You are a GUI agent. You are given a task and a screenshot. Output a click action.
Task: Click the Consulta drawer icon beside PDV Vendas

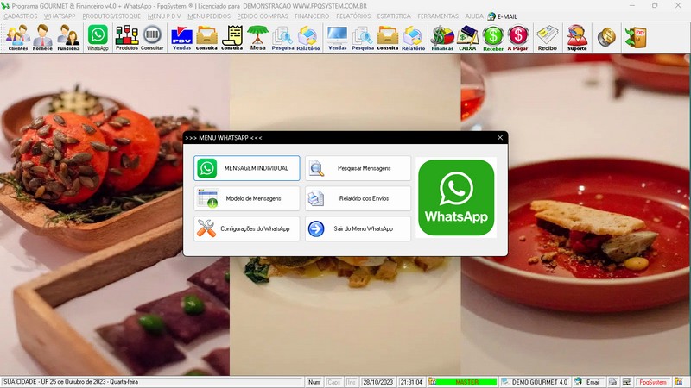click(x=206, y=38)
